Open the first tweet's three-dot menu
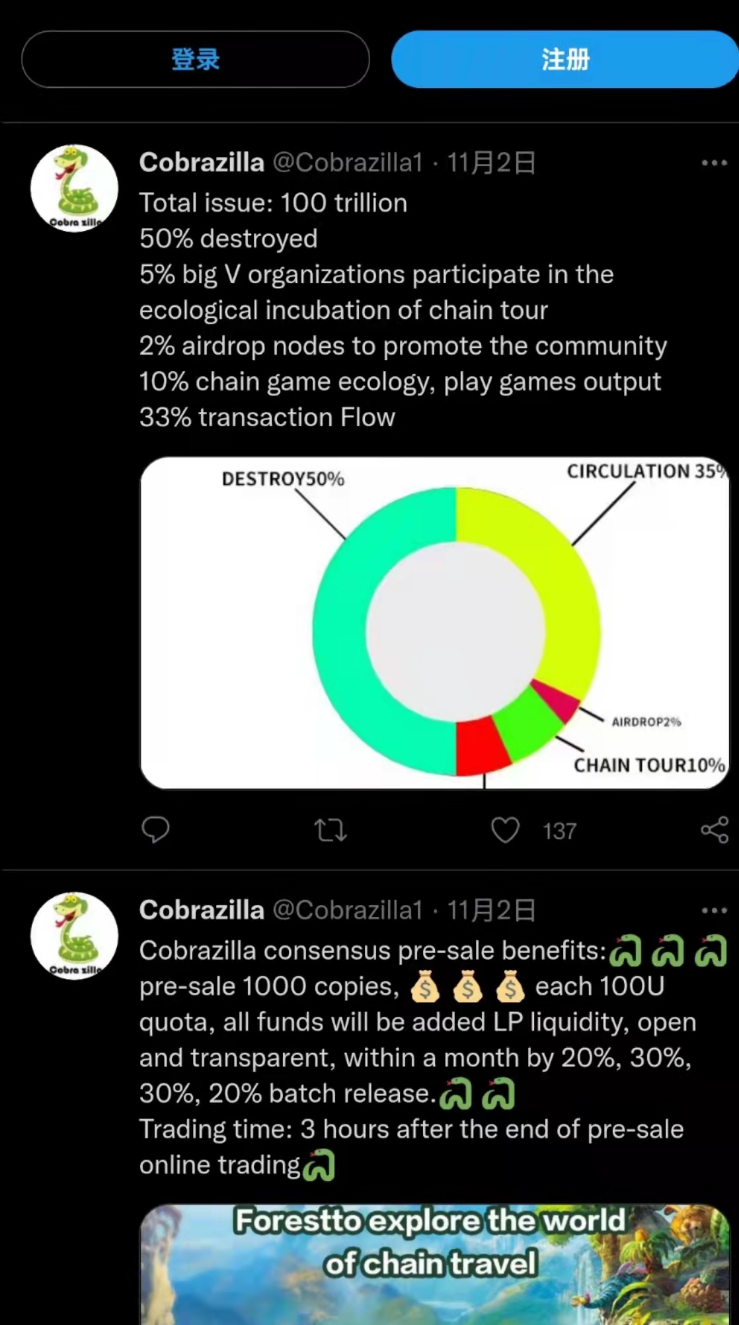The width and height of the screenshot is (739, 1325). coord(715,163)
